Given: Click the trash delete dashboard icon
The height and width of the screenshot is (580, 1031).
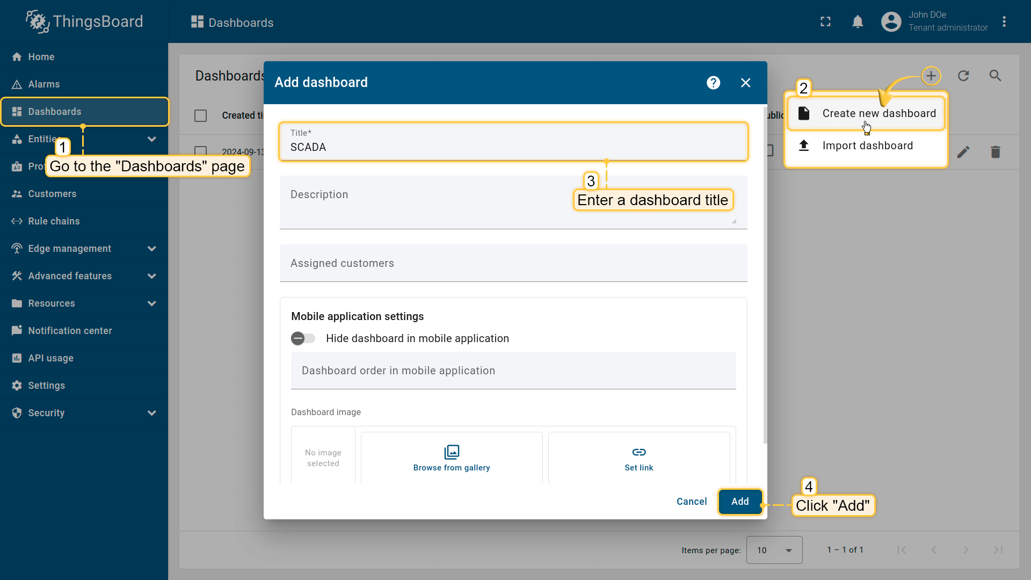Looking at the screenshot, I should tap(995, 152).
